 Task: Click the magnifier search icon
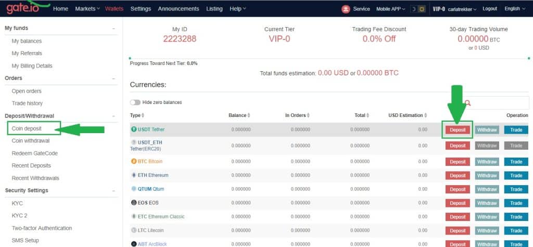(x=467, y=103)
